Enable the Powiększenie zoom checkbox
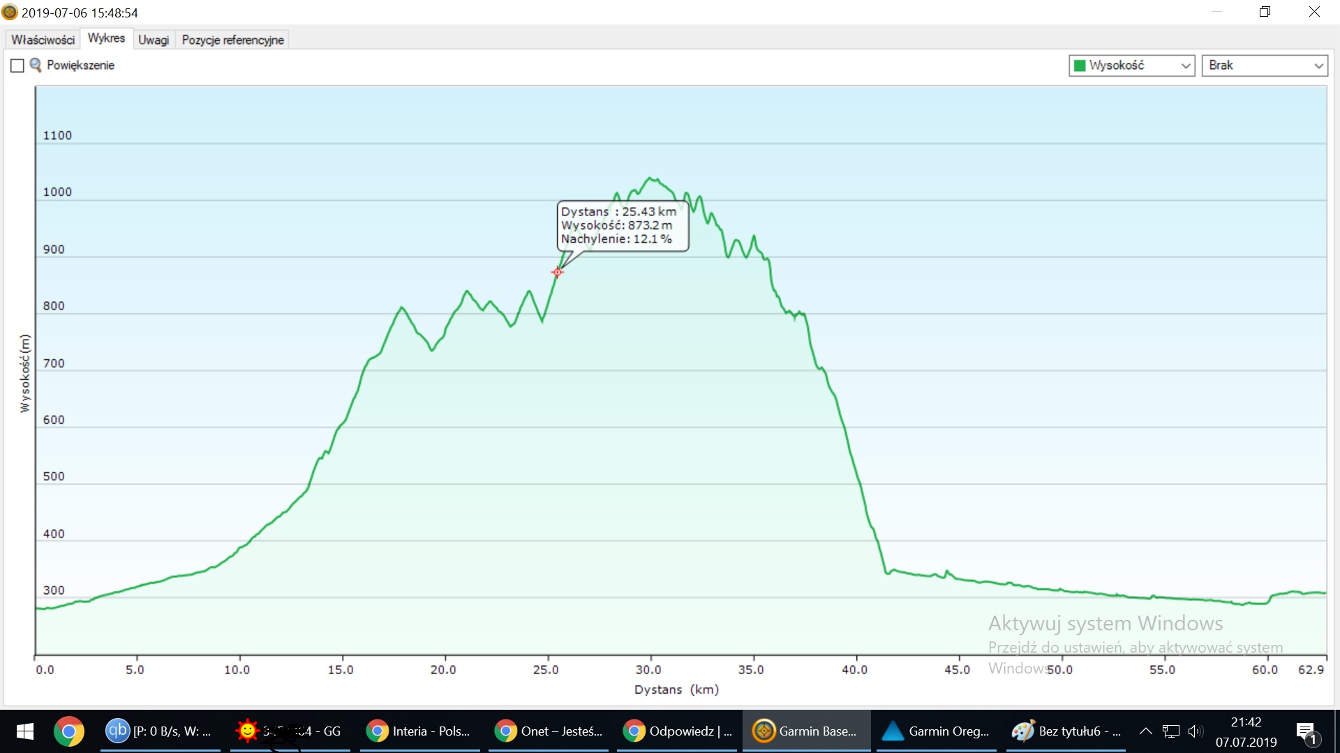The width and height of the screenshot is (1340, 753). coord(17,66)
